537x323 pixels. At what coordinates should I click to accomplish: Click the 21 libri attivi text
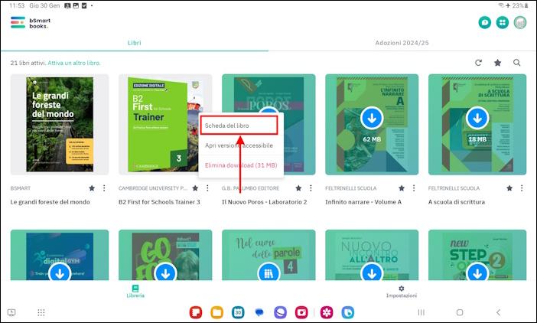click(28, 63)
